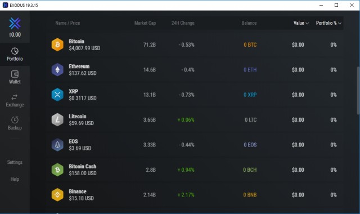The image size is (360, 214).
Task: Click the vertical scrollbar thumb
Action: (358, 90)
